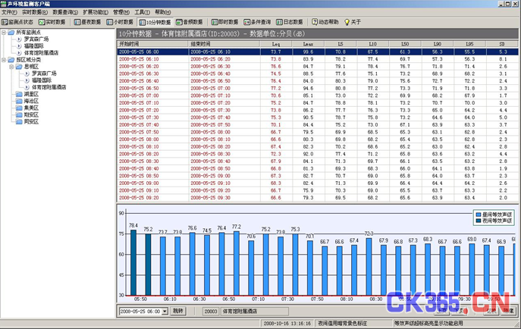This screenshot has width=521, height=329.
Task: Select the row starting 2008-05-25 07:00
Action: click(318, 96)
